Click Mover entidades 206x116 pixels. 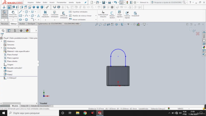click(77, 20)
